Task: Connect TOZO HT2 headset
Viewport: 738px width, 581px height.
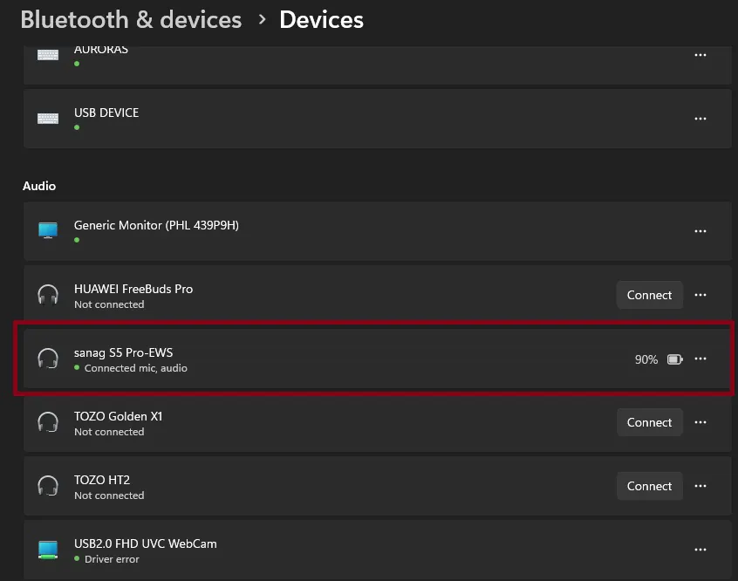Action: (649, 486)
